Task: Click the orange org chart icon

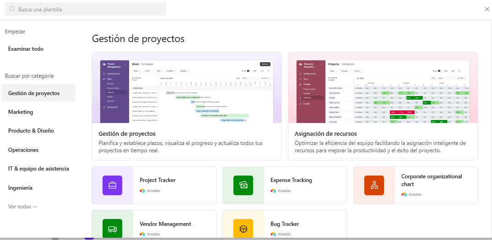Action: 374,185
